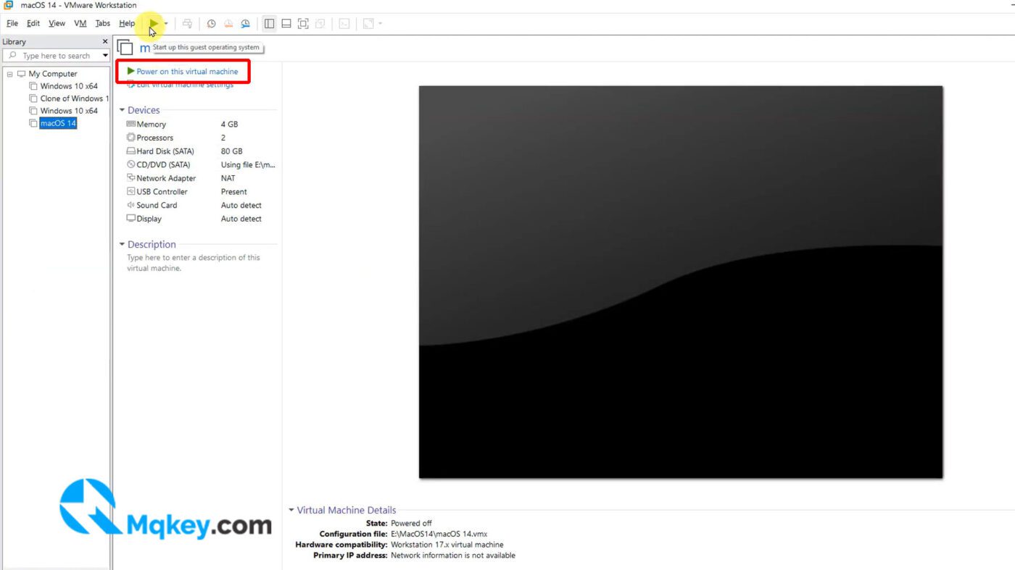Click the revert to snapshot toolbar icon
Viewport: 1015px width, 570px height.
tap(228, 24)
